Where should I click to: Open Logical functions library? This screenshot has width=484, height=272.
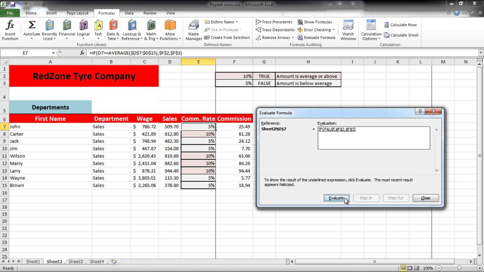tap(83, 30)
